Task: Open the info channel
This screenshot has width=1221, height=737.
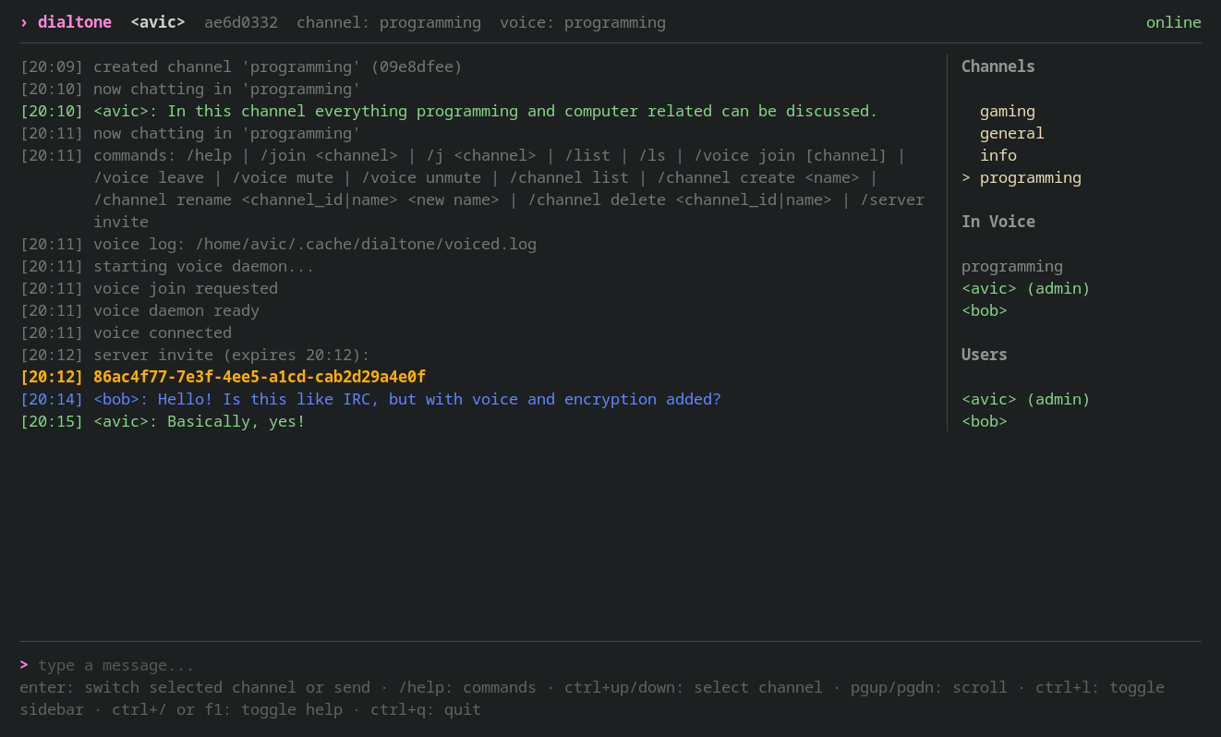Action: tap(997, 155)
